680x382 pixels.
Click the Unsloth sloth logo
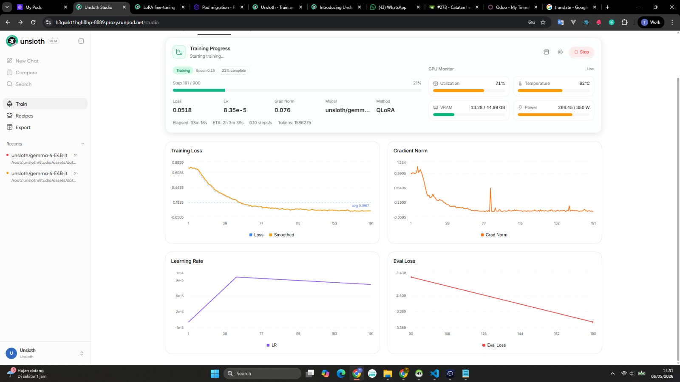[x=12, y=41]
